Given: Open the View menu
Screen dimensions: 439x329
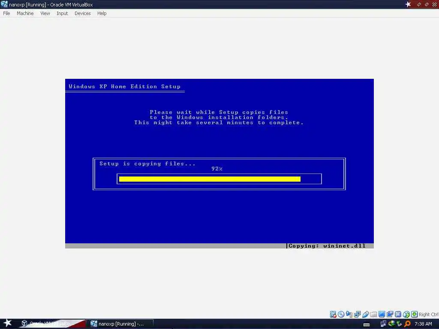Looking at the screenshot, I should 45,13.
